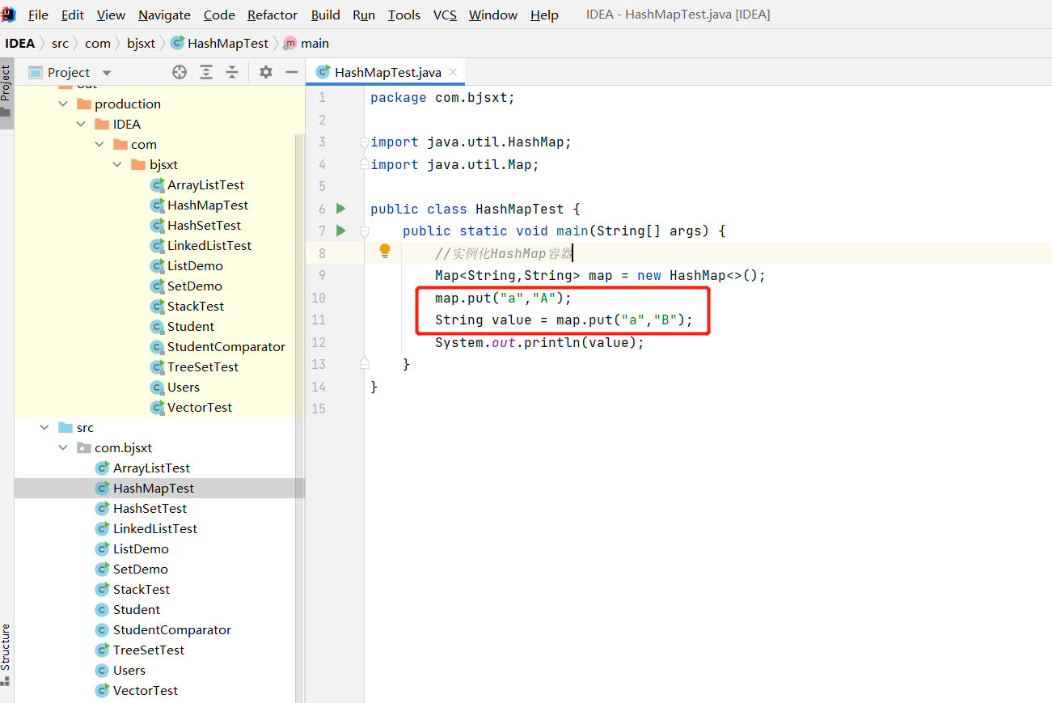This screenshot has width=1052, height=703.
Task: Run the main method from the line 7 gutter arrow
Action: pos(340,231)
